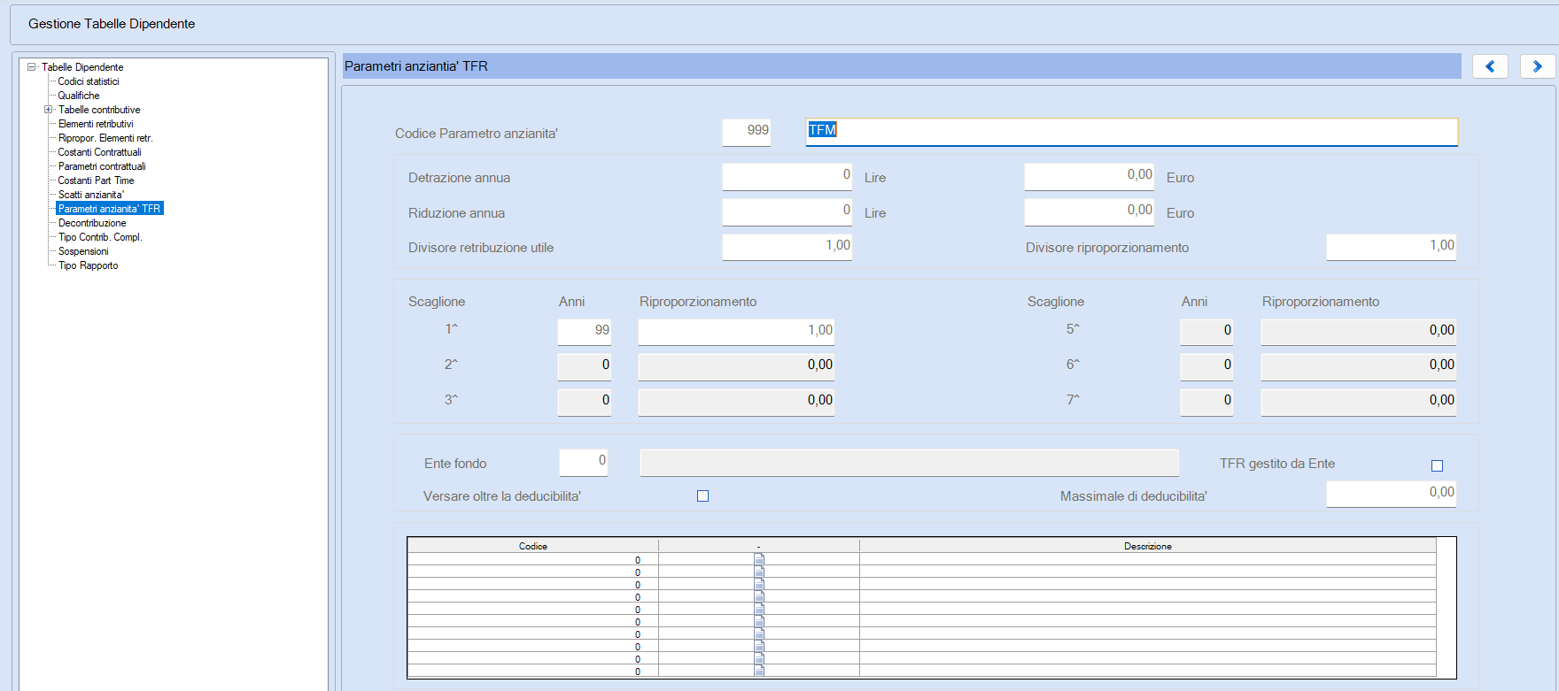
Task: Click Riproporzionamento field of scaglione 1
Action: (736, 332)
